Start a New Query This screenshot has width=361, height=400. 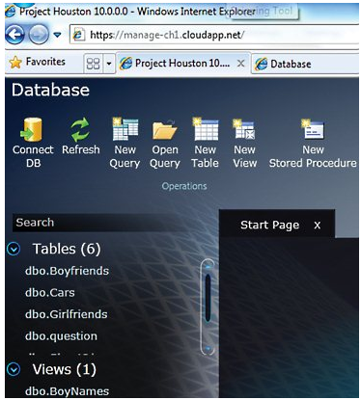pyautogui.click(x=125, y=129)
